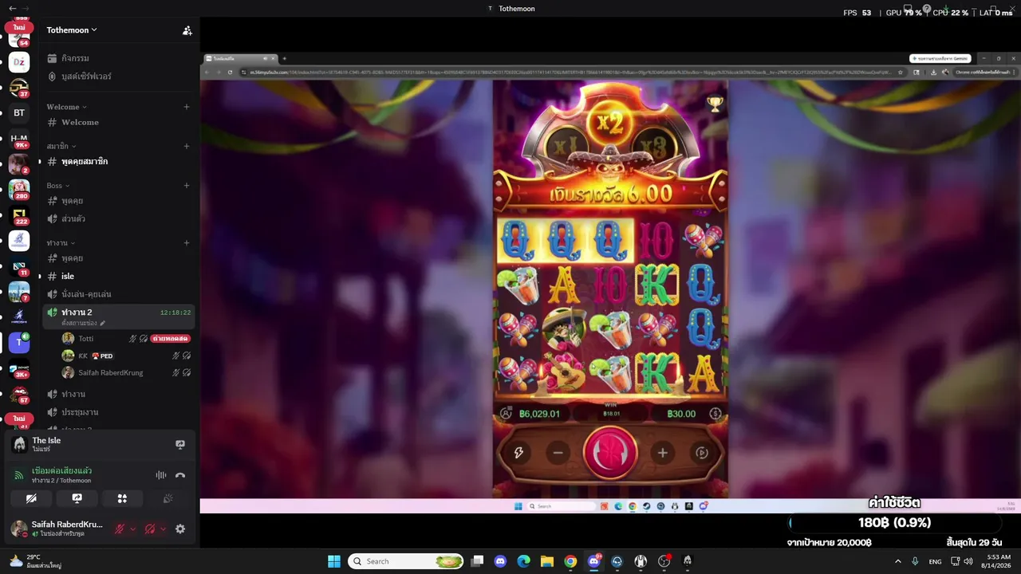Open พูดคุย channel under Boss
The image size is (1021, 574).
[x=118, y=201]
